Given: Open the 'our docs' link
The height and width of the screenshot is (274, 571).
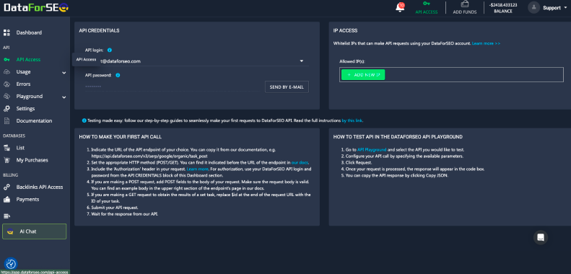Looking at the screenshot, I should (300, 163).
